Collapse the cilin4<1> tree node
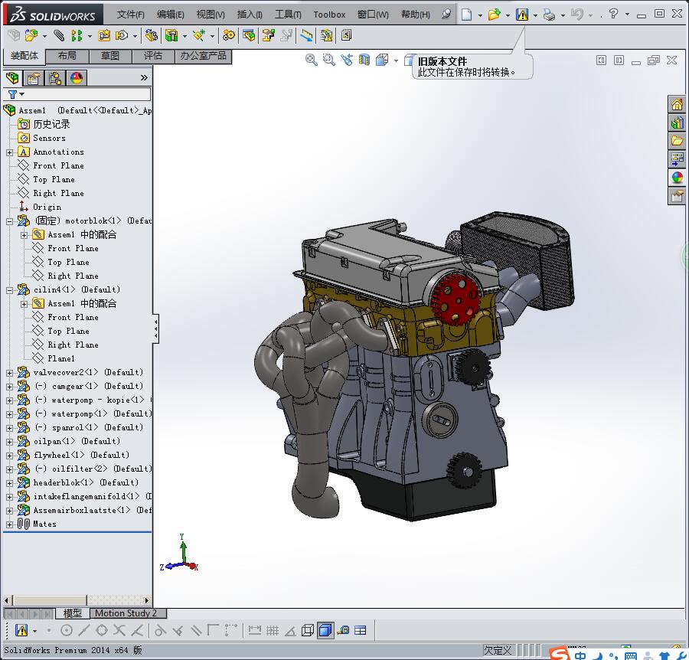This screenshot has width=689, height=660. [10, 290]
